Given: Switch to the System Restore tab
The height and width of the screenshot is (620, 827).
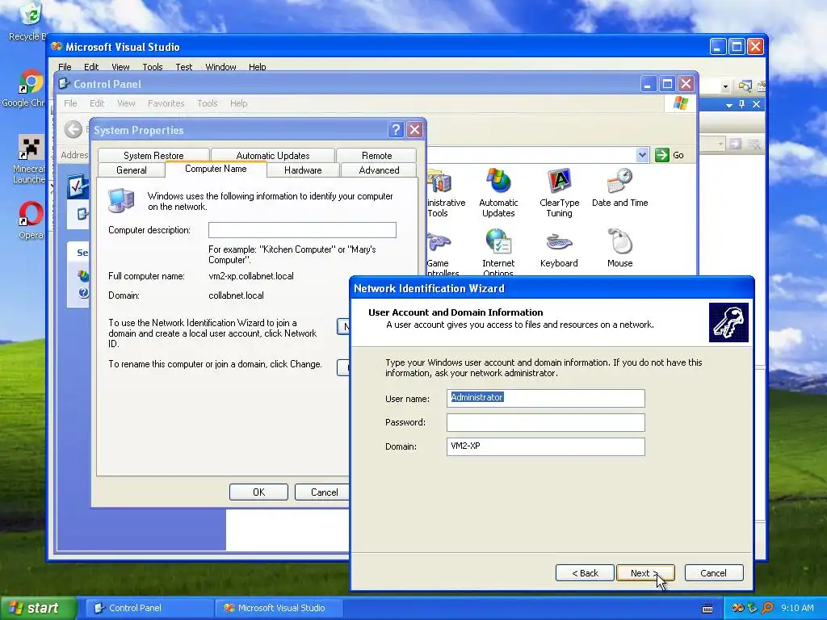Looking at the screenshot, I should point(153,156).
